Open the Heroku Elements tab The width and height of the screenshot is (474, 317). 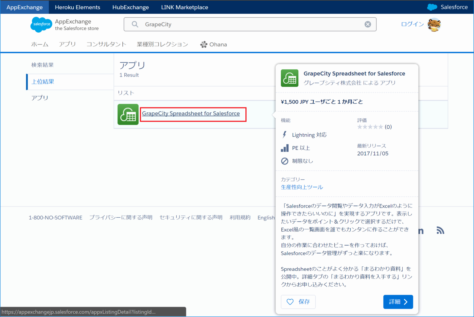[x=78, y=7]
